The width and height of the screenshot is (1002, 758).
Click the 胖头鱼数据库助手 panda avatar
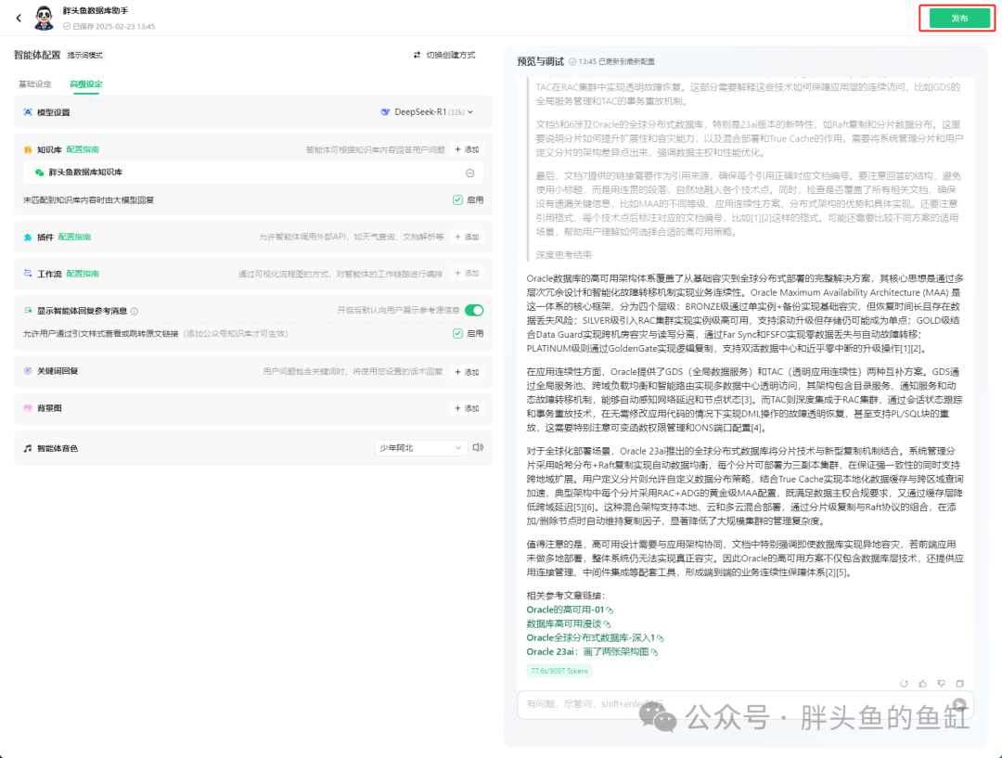tap(44, 18)
